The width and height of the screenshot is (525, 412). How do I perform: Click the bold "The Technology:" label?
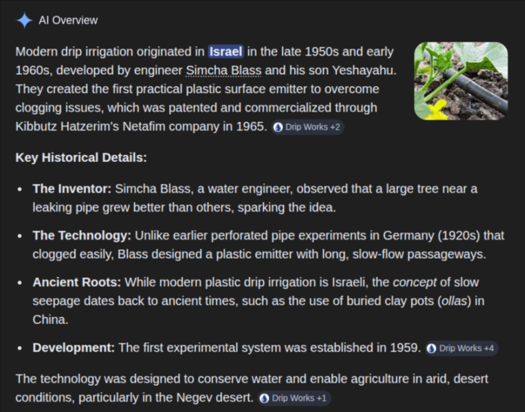(x=82, y=236)
